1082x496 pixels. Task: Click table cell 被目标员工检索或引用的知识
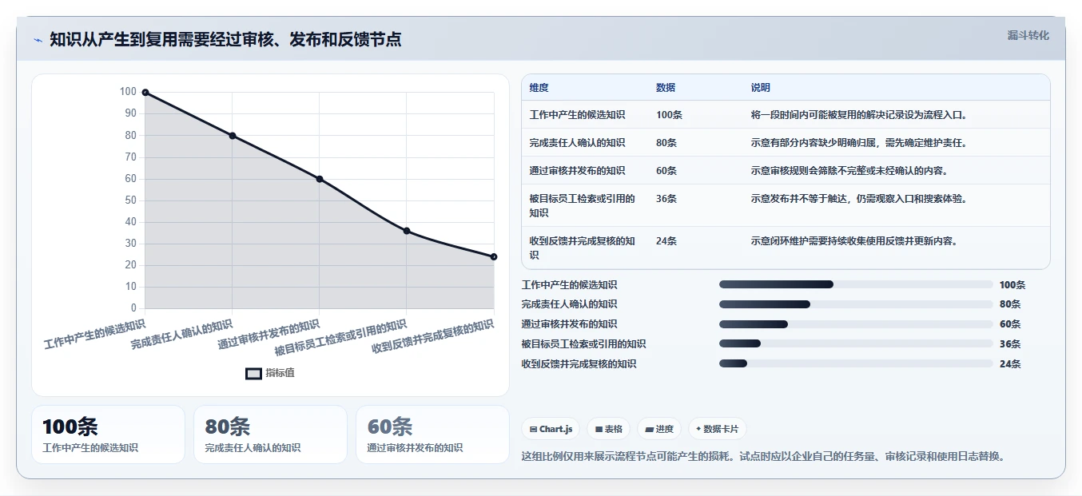(583, 206)
